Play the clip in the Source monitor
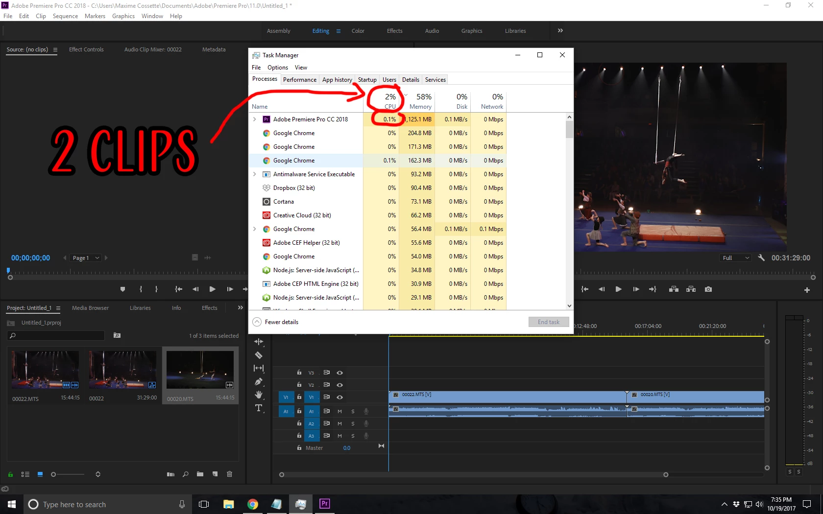The height and width of the screenshot is (514, 823). (212, 289)
